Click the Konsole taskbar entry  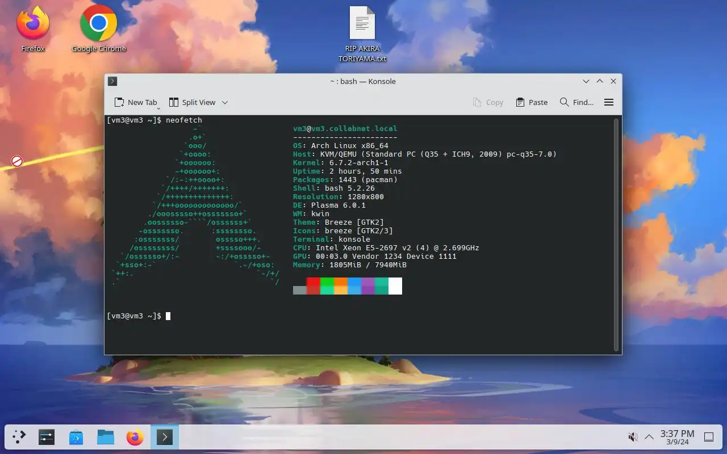[x=165, y=437]
